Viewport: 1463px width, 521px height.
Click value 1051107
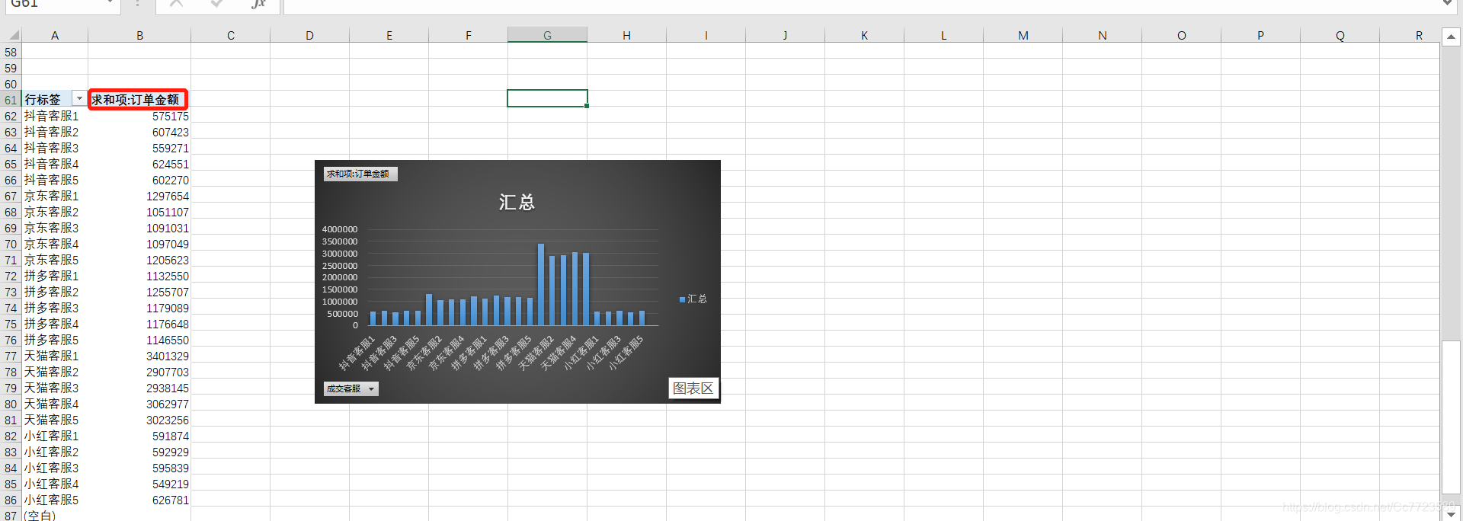[168, 213]
